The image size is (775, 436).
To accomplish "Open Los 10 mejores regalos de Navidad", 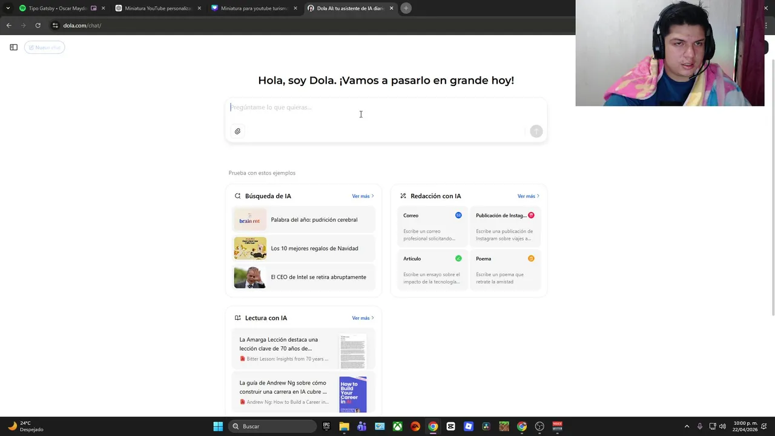I will (303, 248).
